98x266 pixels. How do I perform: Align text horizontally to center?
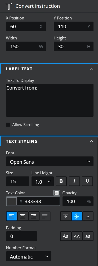(x=23, y=216)
